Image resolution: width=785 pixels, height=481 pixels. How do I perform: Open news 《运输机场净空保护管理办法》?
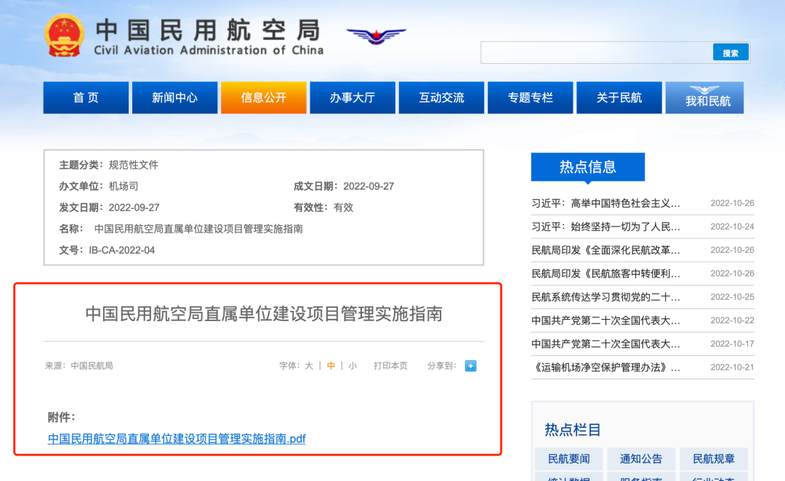tap(605, 368)
